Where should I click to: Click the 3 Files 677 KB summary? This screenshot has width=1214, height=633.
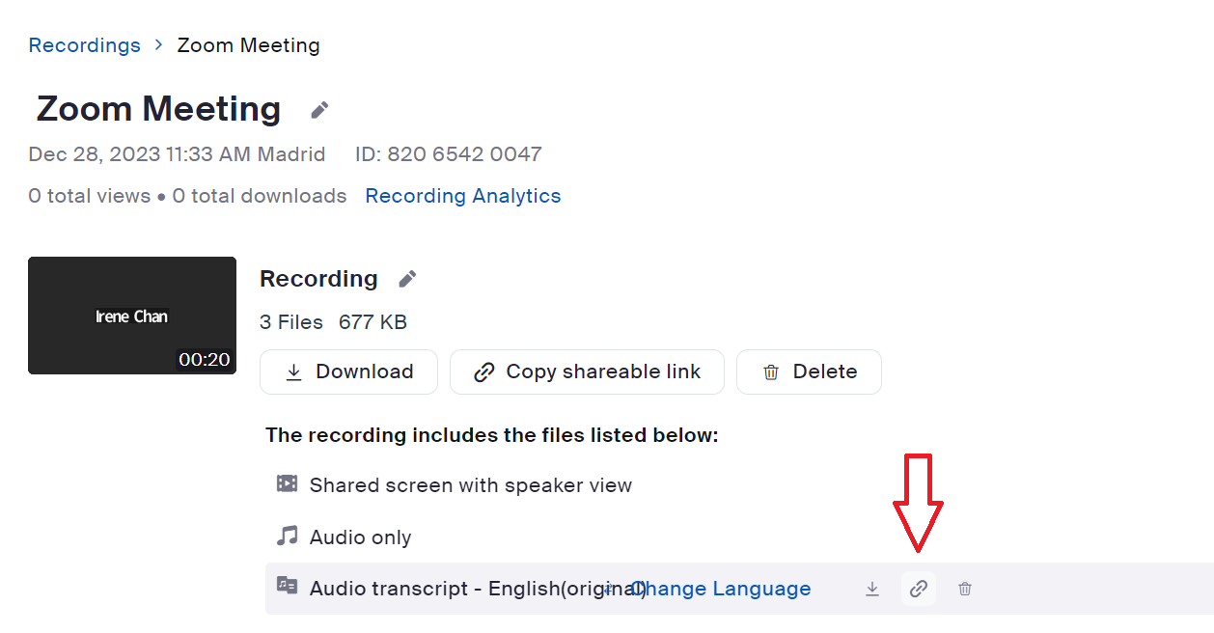click(x=333, y=322)
